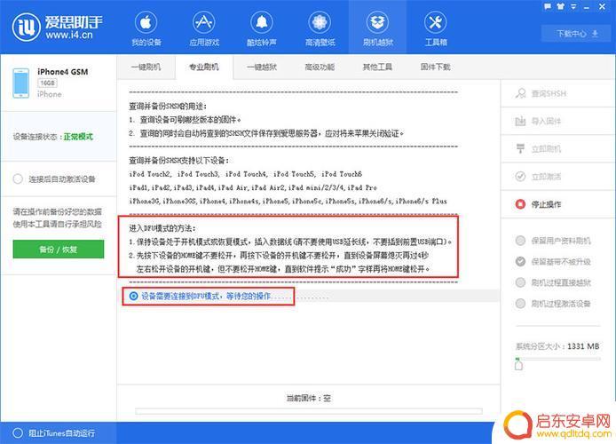Click the green 备份 / 恢复 button

59,250
